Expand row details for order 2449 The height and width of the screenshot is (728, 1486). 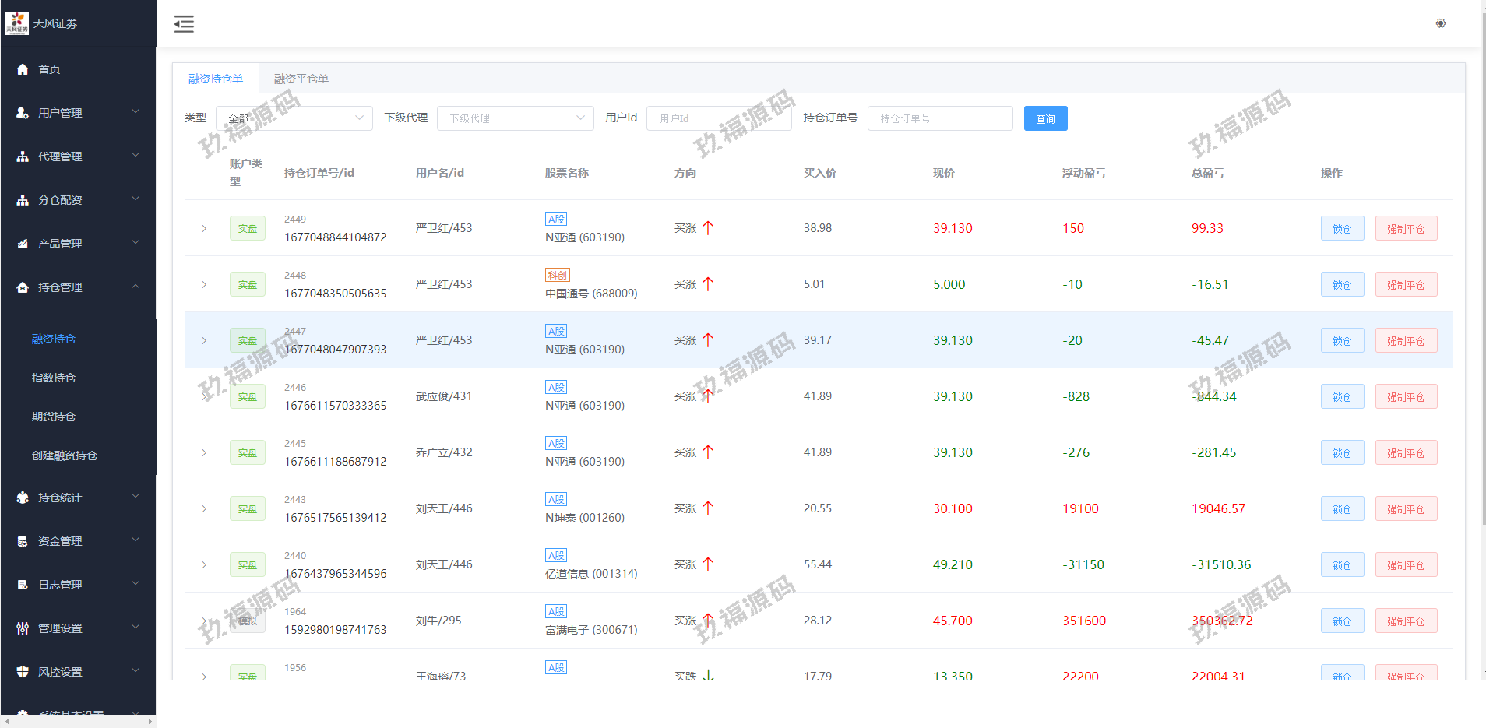[204, 228]
